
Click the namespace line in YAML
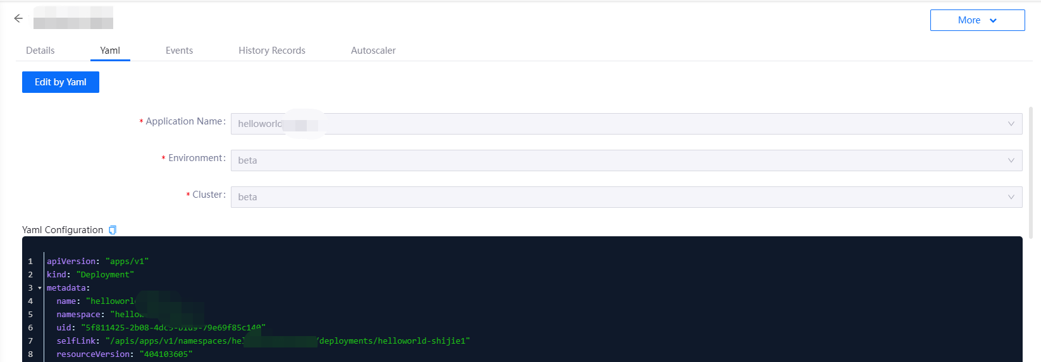pyautogui.click(x=130, y=314)
